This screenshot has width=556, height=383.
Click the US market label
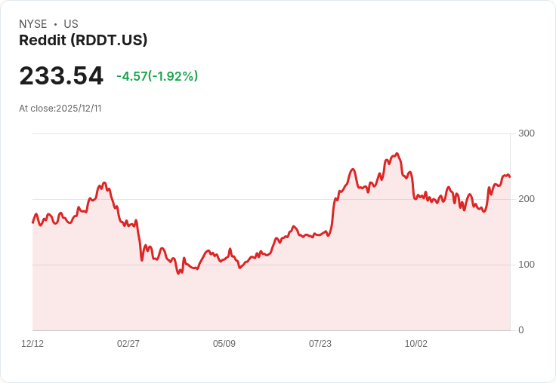tap(71, 24)
